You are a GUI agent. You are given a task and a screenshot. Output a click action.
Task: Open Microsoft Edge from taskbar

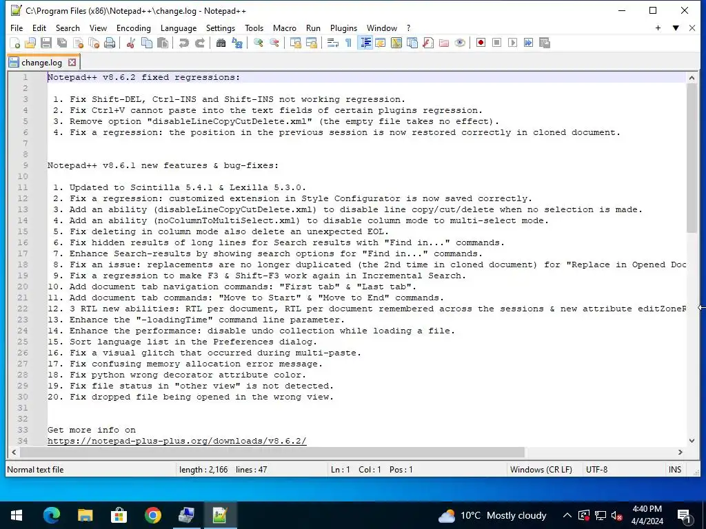click(52, 515)
